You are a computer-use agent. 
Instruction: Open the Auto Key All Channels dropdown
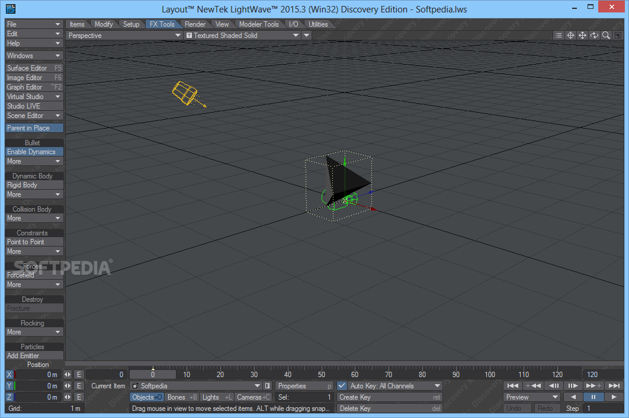394,385
